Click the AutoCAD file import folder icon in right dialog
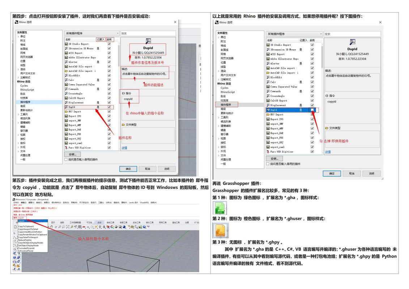 click(x=268, y=73)
